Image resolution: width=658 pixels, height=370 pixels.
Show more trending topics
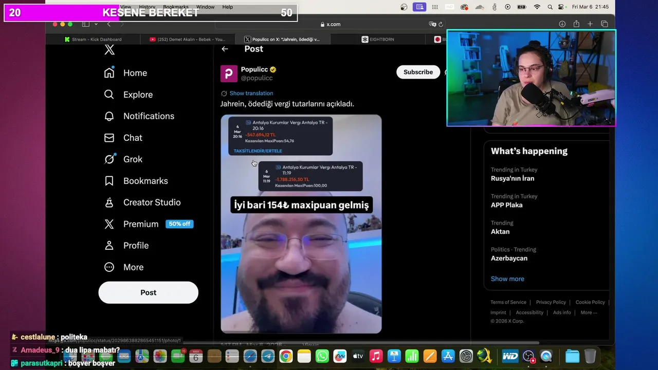coord(507,279)
